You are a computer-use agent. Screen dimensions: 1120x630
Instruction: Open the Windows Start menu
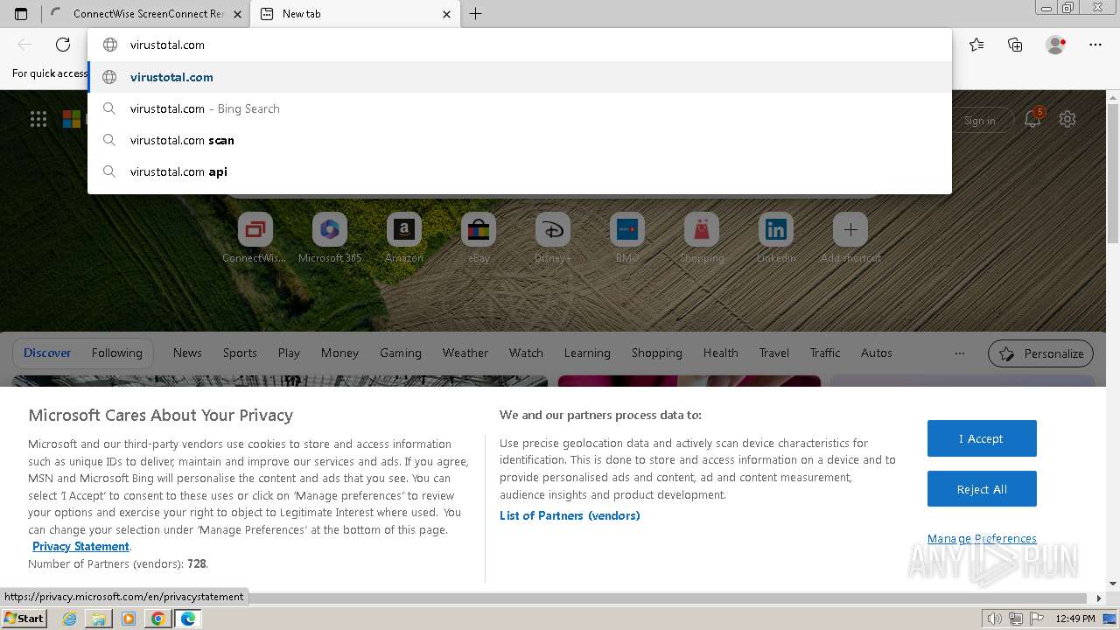(x=24, y=619)
